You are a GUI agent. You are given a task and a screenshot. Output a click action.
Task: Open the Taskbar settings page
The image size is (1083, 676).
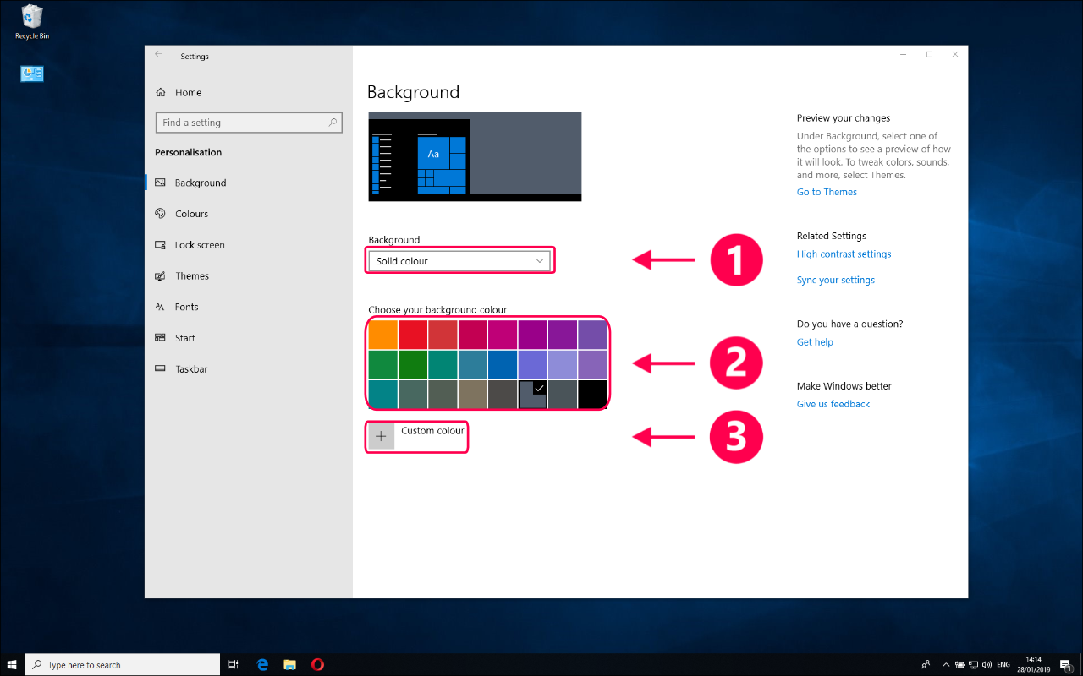coord(191,369)
